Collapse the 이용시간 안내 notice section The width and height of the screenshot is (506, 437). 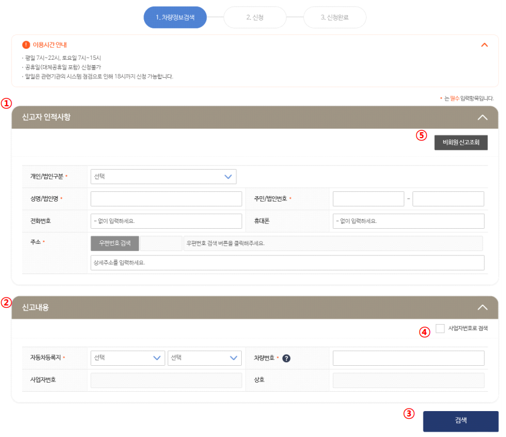point(484,45)
